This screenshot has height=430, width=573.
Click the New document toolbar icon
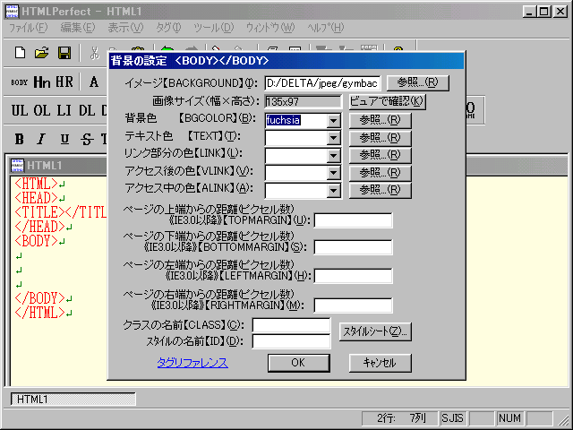[21, 53]
